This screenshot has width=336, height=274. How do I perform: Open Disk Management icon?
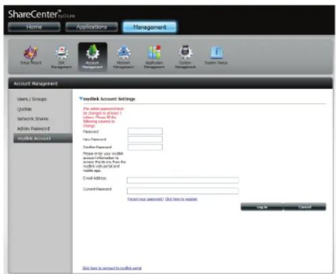click(x=61, y=57)
